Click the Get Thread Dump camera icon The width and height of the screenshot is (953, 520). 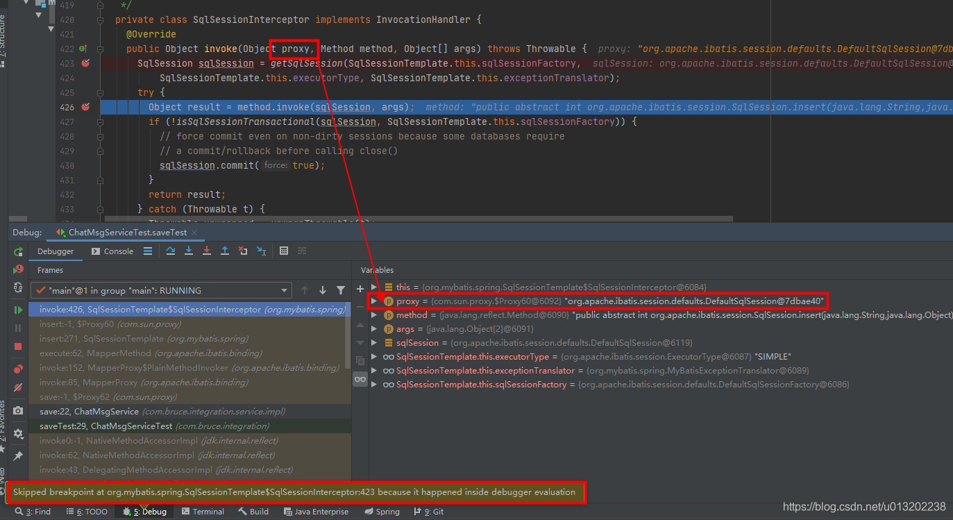pos(18,410)
